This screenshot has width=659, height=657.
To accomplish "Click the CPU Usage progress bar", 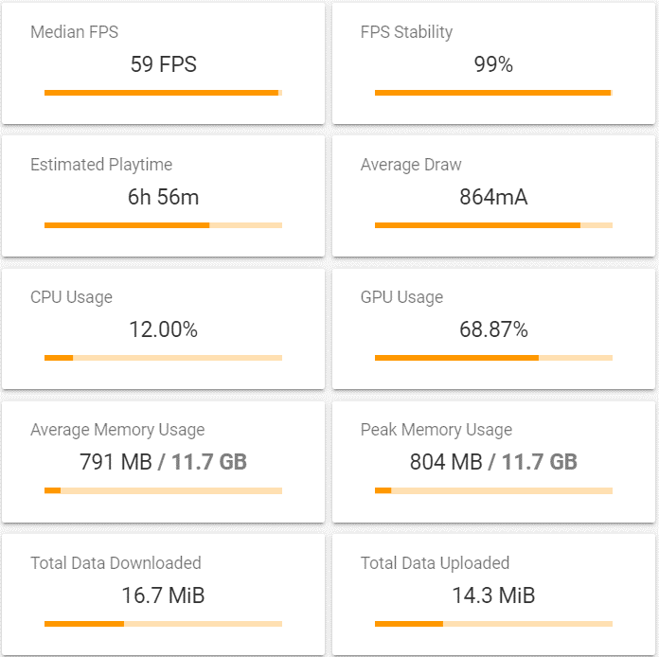I will click(163, 358).
